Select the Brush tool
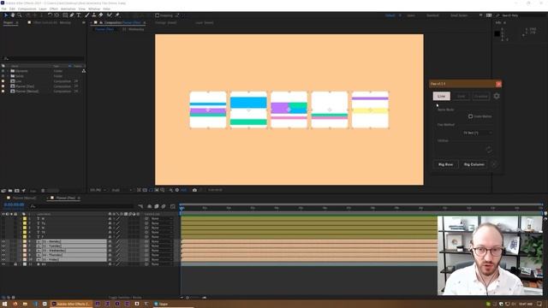548x308 pixels. pyautogui.click(x=87, y=15)
